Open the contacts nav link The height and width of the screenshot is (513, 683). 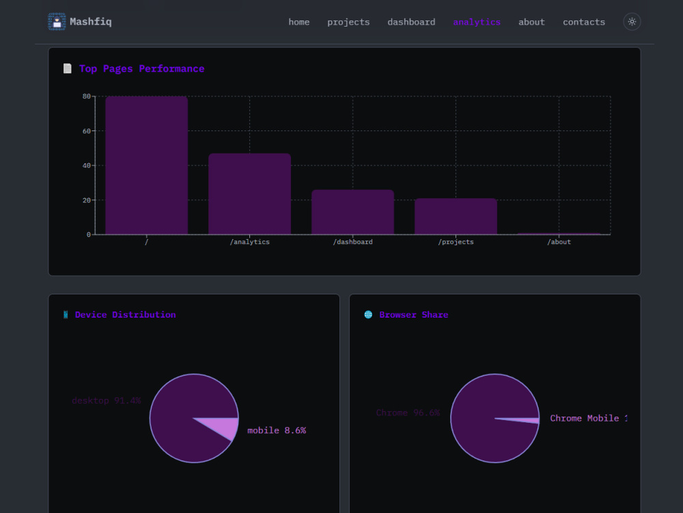coord(584,22)
